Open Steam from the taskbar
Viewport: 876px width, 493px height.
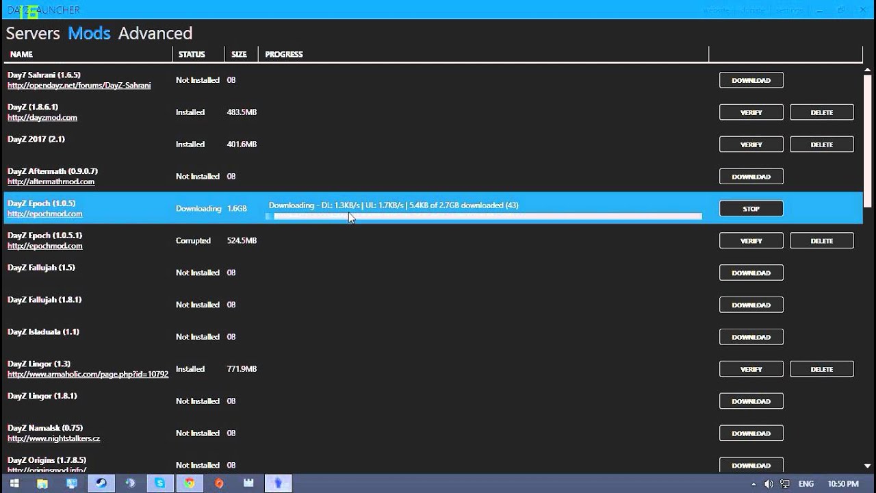(101, 483)
